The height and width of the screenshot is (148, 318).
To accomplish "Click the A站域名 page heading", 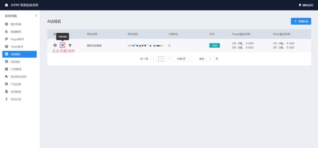I will [x=54, y=21].
